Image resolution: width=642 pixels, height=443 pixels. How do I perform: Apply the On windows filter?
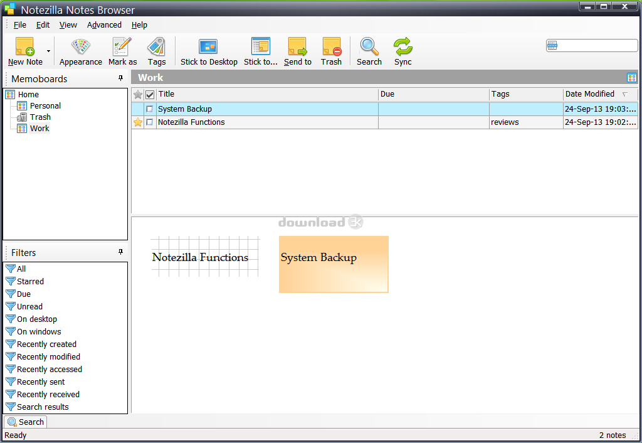(x=39, y=332)
